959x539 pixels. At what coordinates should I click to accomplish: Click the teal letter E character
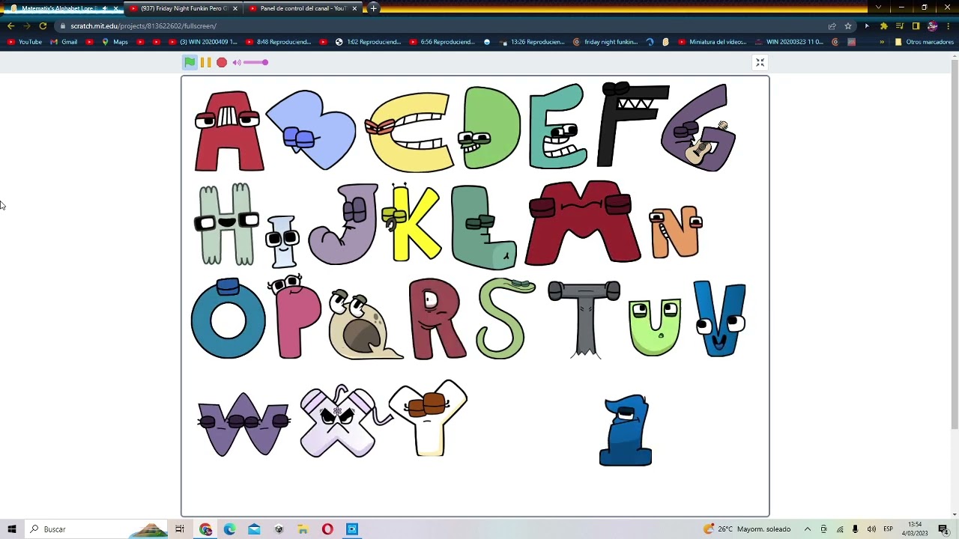[x=557, y=126]
